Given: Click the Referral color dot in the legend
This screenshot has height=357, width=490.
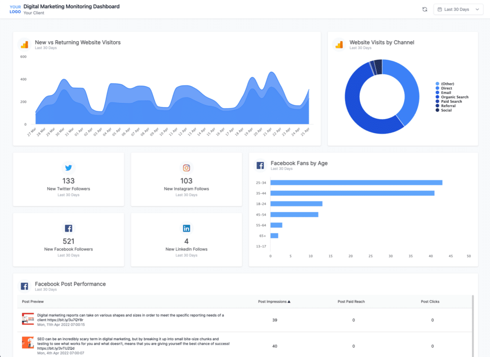Looking at the screenshot, I should [437, 106].
